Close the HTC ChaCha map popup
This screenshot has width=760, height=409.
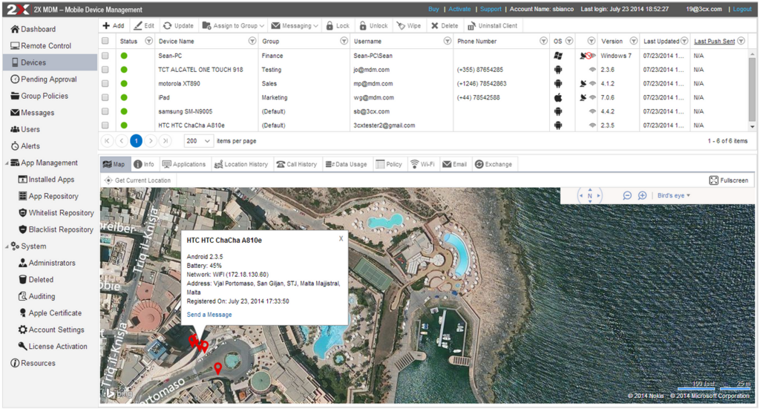[341, 239]
